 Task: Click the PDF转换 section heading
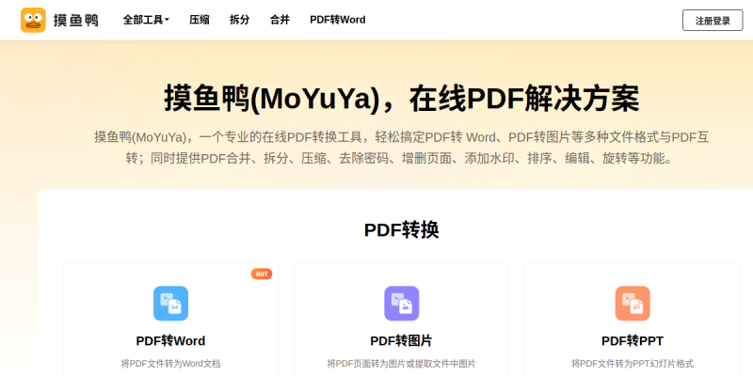tap(402, 229)
